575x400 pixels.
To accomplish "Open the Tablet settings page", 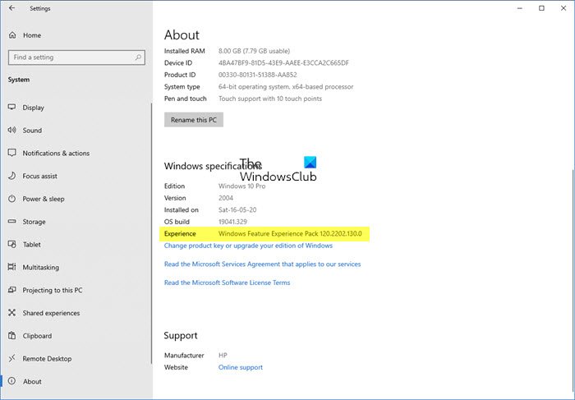I will point(76,244).
